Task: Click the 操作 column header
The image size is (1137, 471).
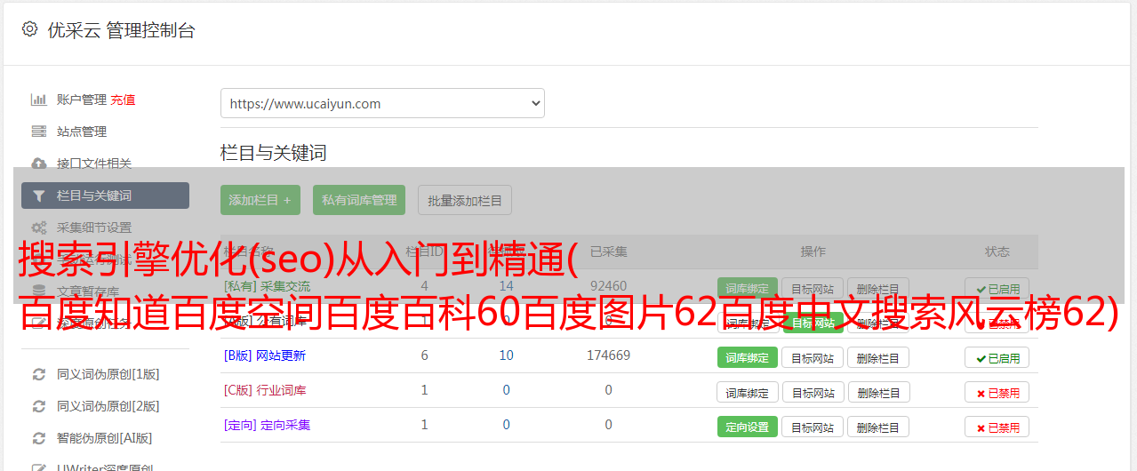Action: tap(813, 251)
